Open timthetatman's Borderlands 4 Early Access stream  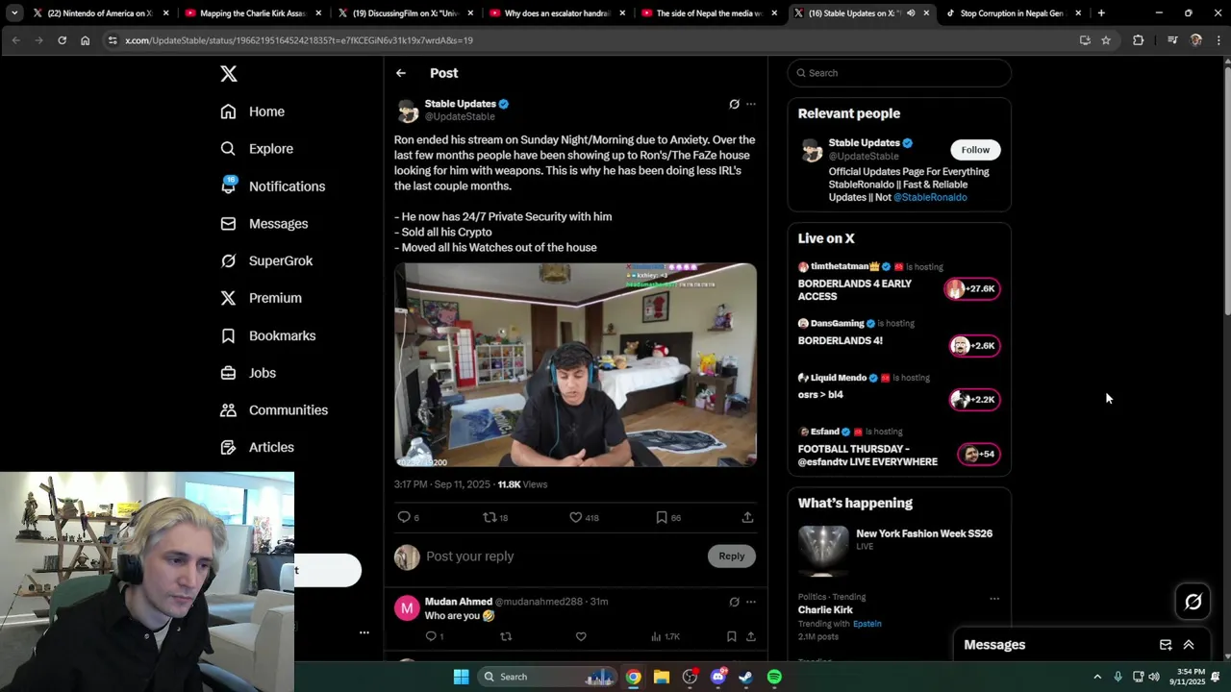coord(899,282)
